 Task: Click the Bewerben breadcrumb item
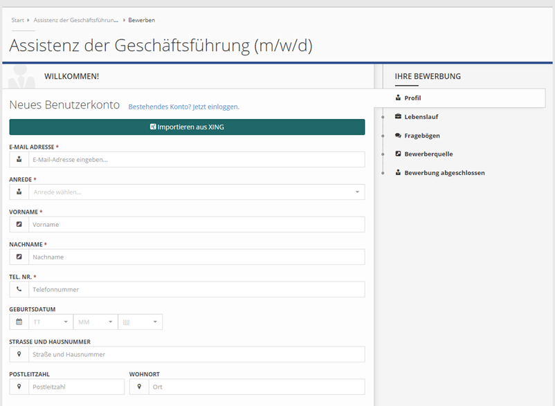click(x=142, y=20)
